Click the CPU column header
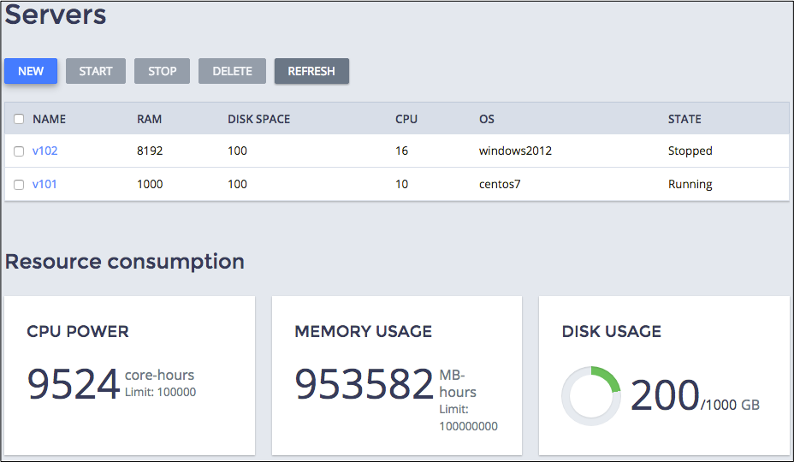The width and height of the screenshot is (794, 462). [x=406, y=119]
